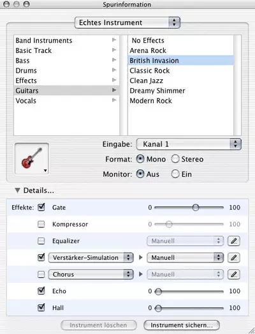Open the Verstärker-Simulation effect dropdown
Screen dimensions: 255x334
pyautogui.click(x=91, y=258)
